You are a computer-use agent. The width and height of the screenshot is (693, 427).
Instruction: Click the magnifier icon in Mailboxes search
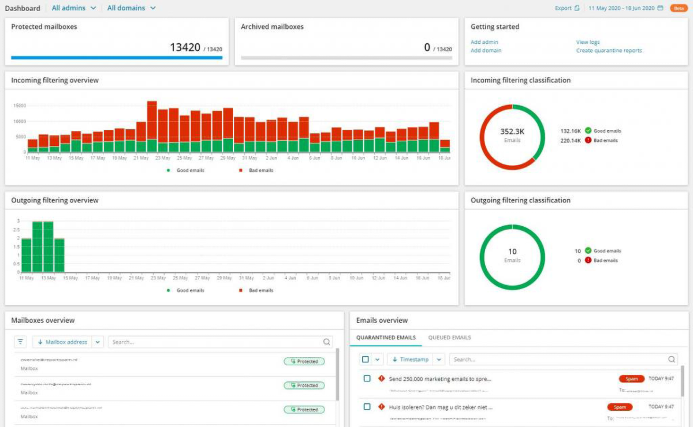coord(326,342)
